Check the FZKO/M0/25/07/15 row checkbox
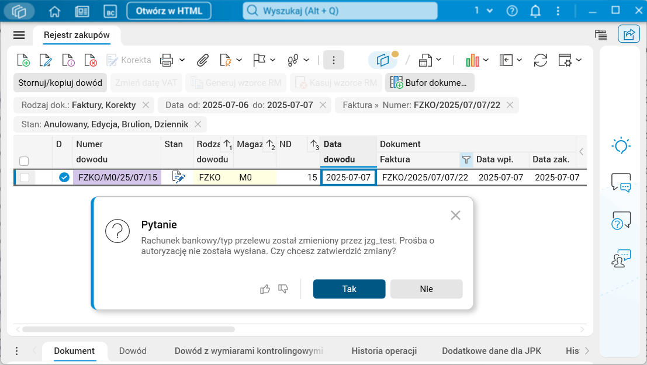 (25, 178)
